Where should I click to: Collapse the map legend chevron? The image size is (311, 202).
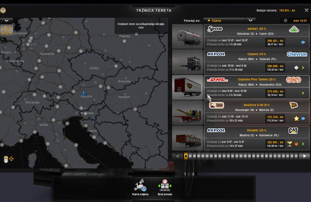coord(6,21)
